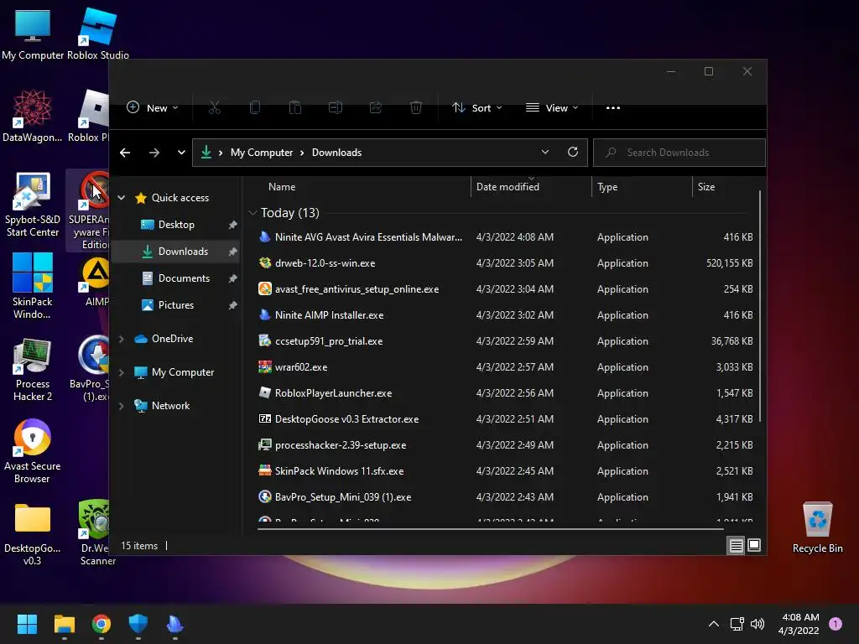Open Google Chrome from taskbar

tap(102, 624)
